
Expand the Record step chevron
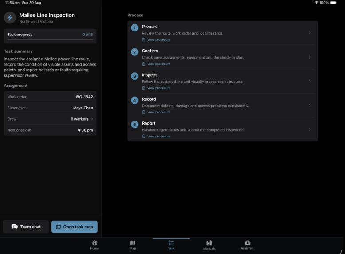point(310,106)
